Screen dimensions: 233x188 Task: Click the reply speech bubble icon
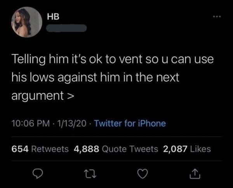point(38,174)
